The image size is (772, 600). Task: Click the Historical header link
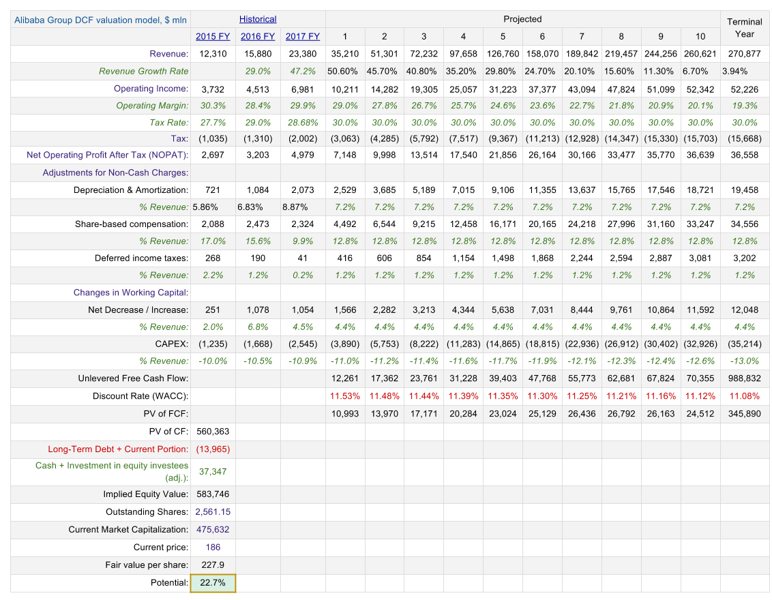258,19
